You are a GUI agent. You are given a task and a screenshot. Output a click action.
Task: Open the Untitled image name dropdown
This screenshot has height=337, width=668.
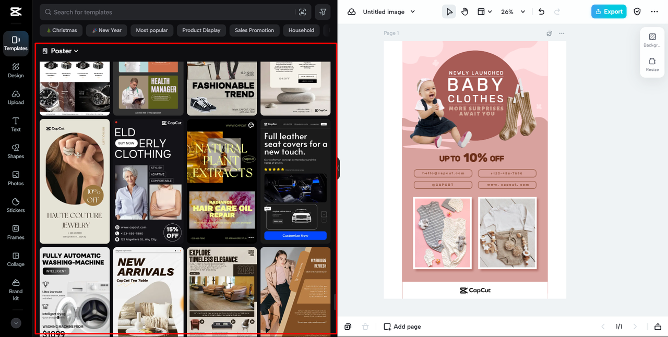[389, 11]
